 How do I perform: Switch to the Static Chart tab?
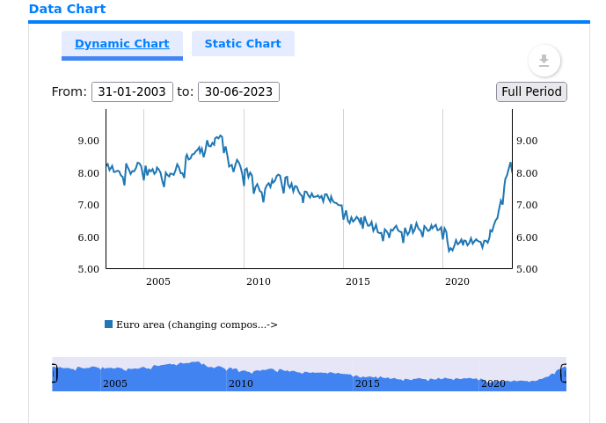click(x=243, y=44)
